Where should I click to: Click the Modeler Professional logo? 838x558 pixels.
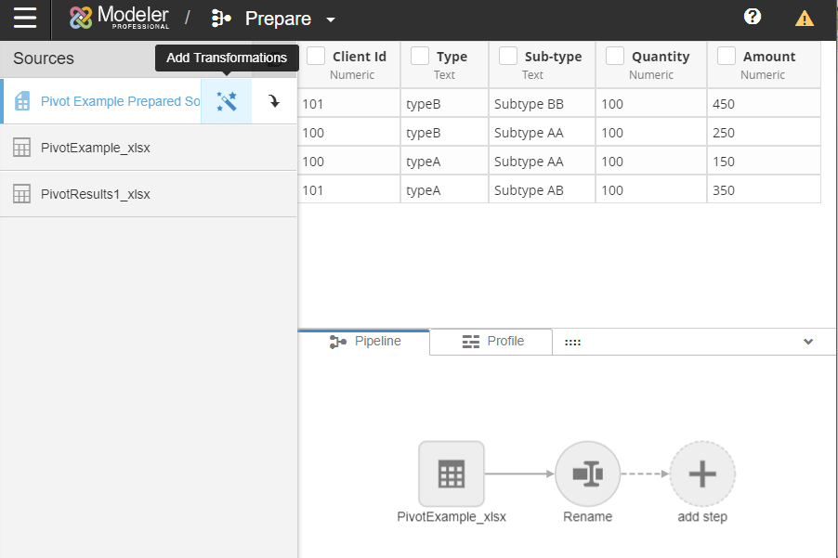pos(120,18)
